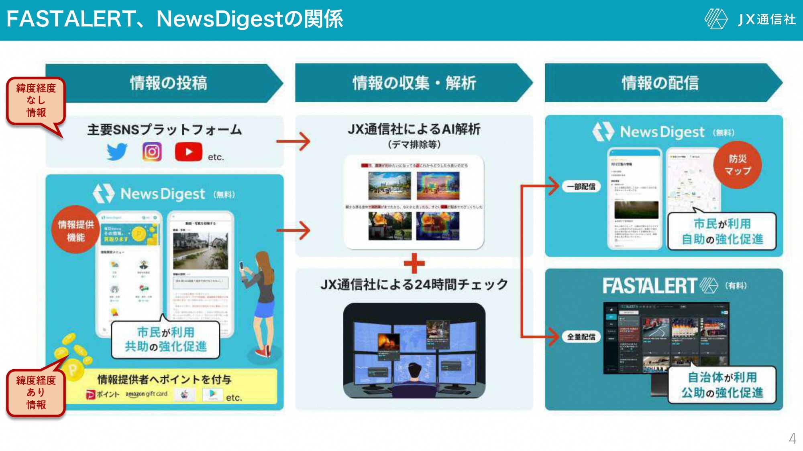The image size is (803, 451).
Task: Click the slide title FASTALERT、NewsDigestの関係
Action: [175, 19]
